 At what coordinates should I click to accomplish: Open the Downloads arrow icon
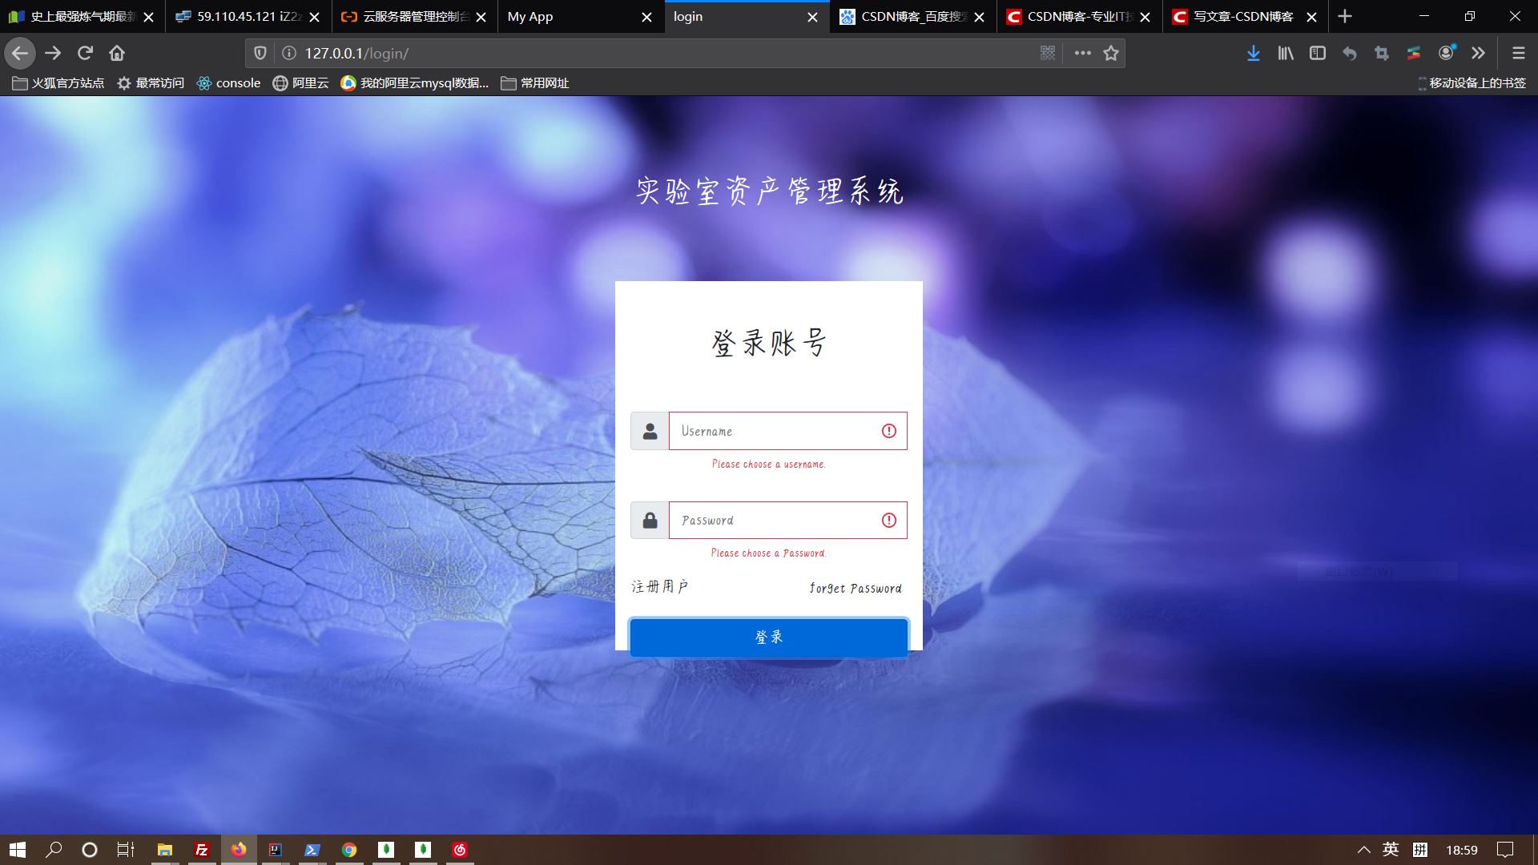pyautogui.click(x=1253, y=53)
